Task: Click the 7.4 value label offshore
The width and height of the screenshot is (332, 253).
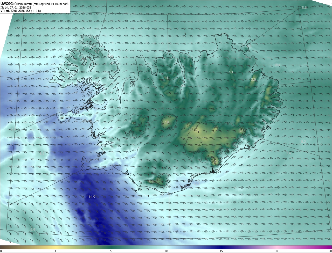Action: pos(288,153)
